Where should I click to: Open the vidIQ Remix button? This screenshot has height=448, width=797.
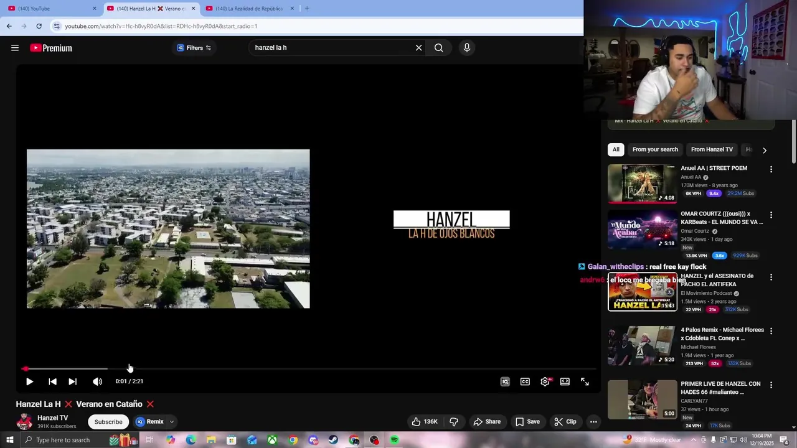[x=149, y=422]
